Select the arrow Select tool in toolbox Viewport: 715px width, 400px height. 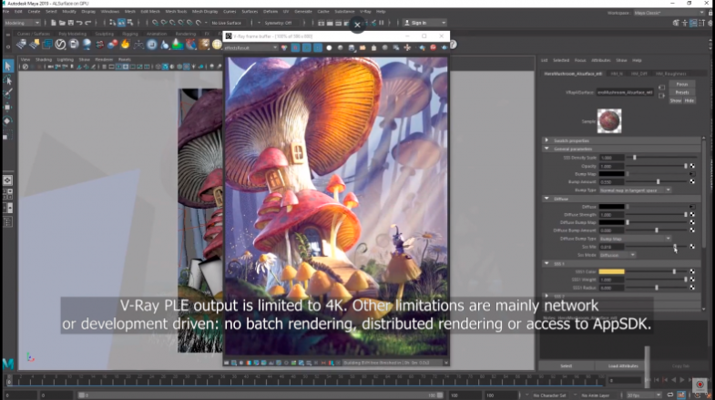[x=8, y=67]
